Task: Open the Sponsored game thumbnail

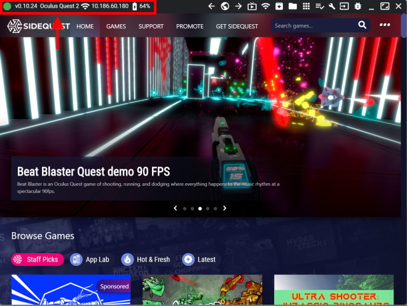Action: (71, 289)
